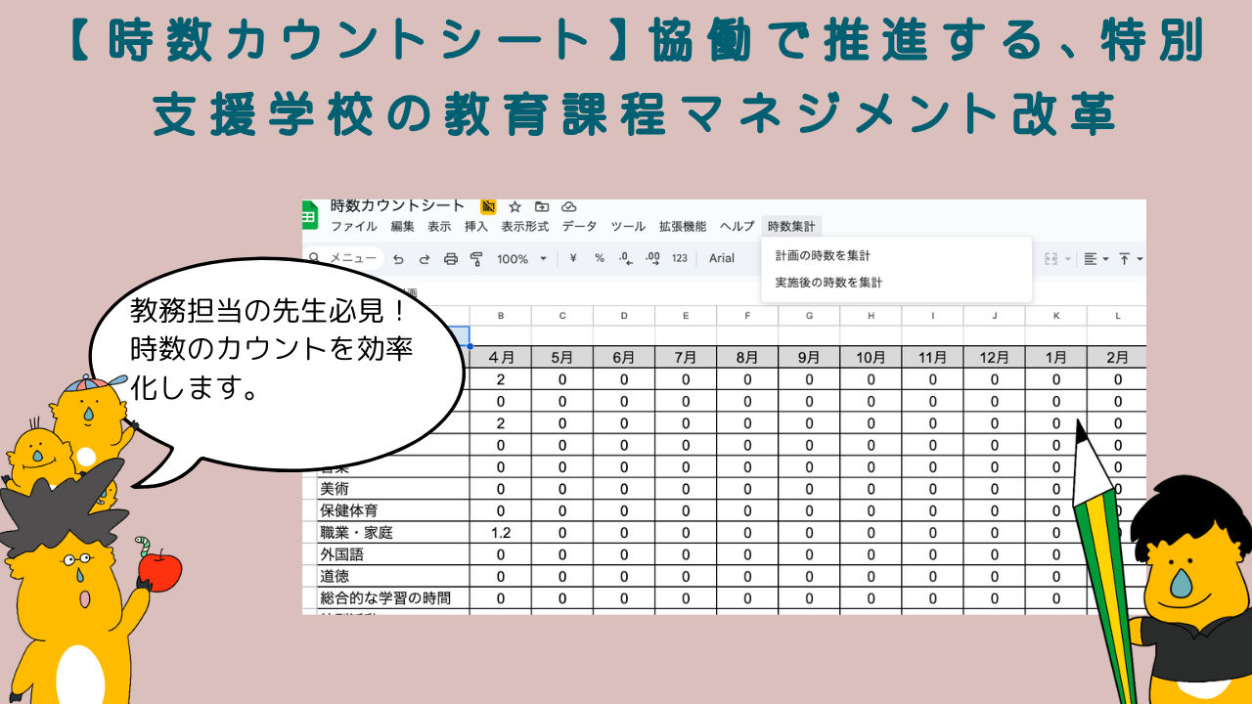Screen dimensions: 1252x704
Task: Click the 5月 header cell
Action: click(x=562, y=357)
